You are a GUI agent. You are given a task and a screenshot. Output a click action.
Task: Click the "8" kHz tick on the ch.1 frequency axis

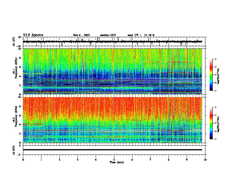[x=20, y=58]
